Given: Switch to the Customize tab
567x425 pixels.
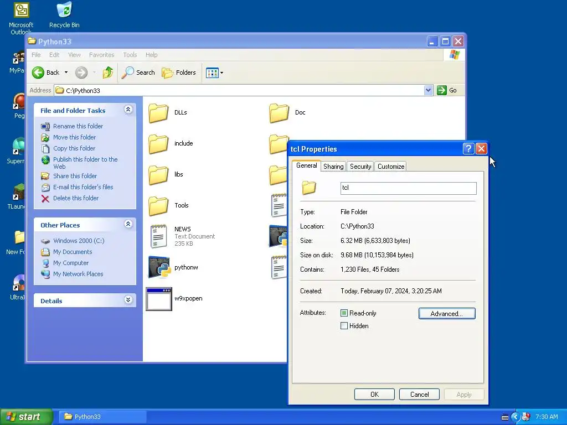Looking at the screenshot, I should (391, 166).
